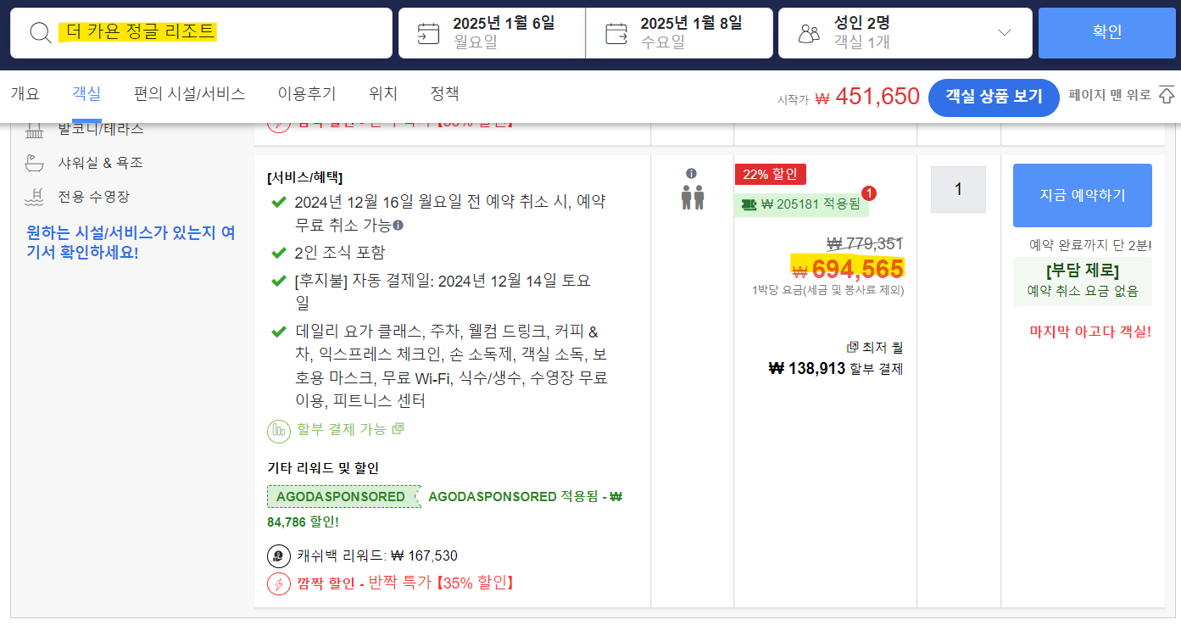
Task: Open the guests and rooms dropdown arrow
Action: [1005, 33]
